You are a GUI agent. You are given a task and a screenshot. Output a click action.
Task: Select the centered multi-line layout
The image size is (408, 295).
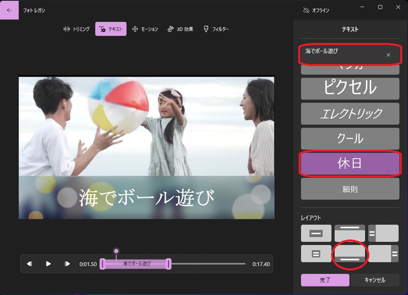point(316,254)
